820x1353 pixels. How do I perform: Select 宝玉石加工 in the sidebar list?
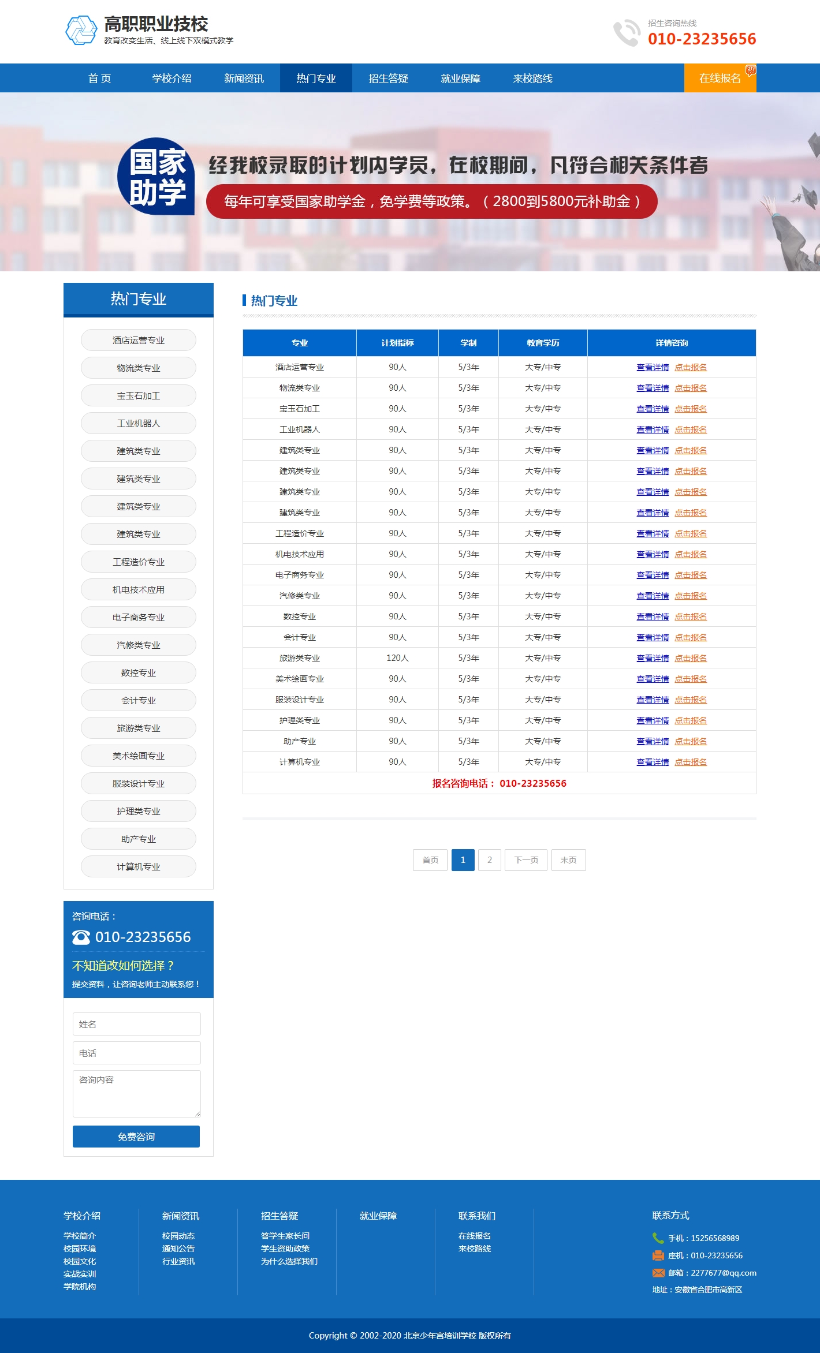click(x=139, y=395)
